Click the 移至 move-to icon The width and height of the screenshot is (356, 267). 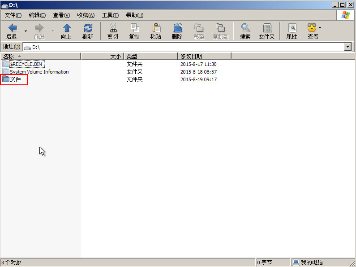199,28
